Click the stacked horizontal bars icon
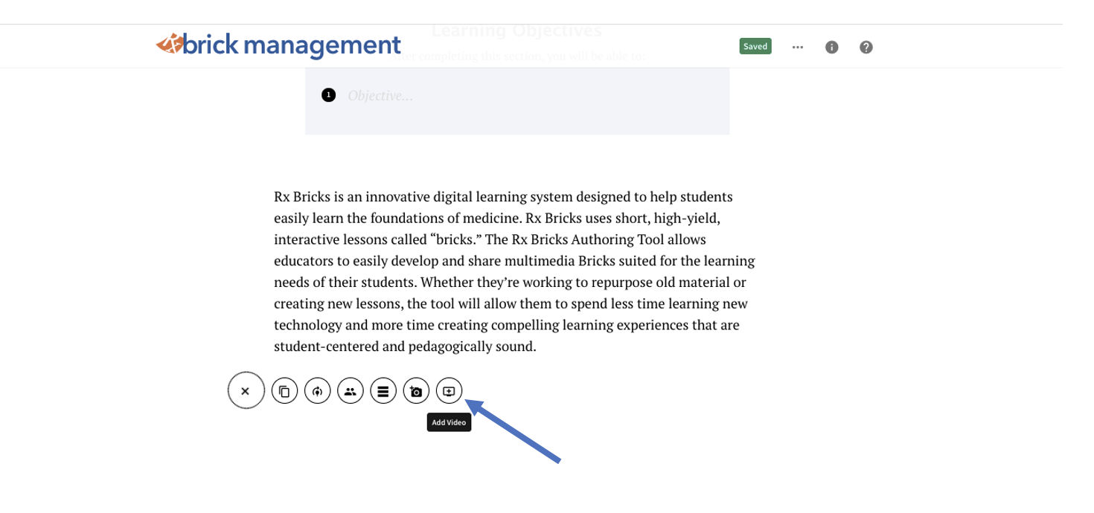The image size is (1094, 513). pyautogui.click(x=383, y=390)
